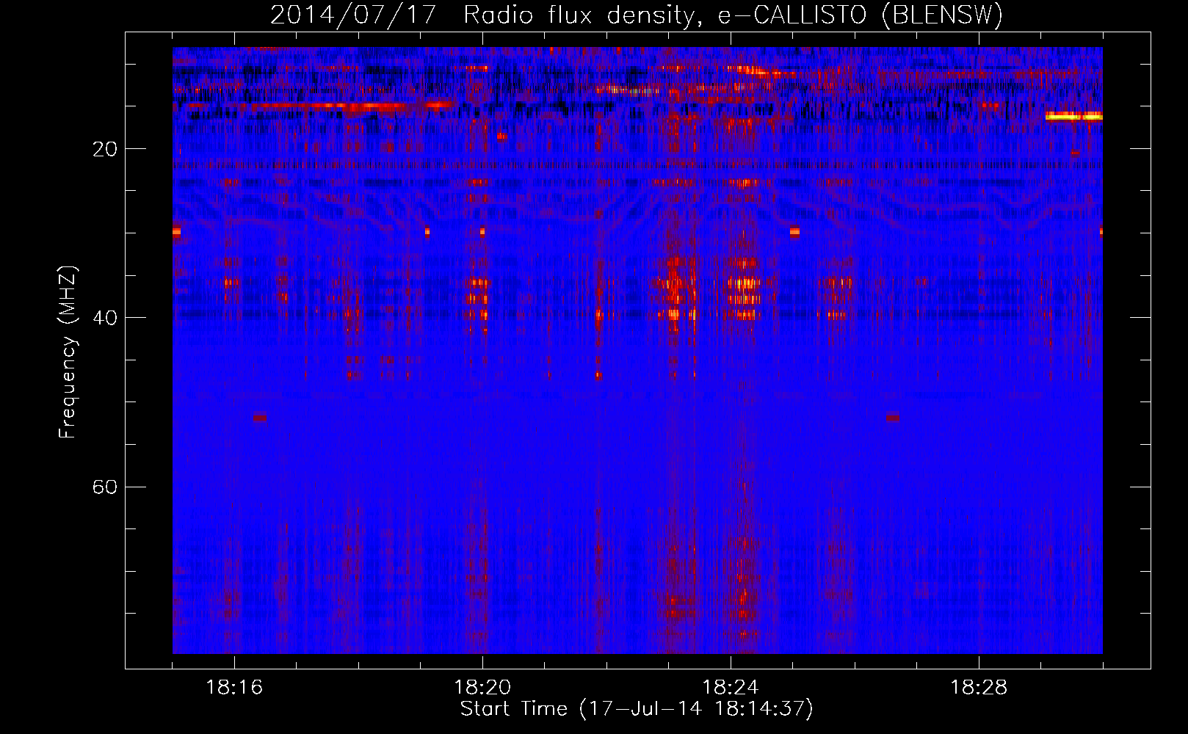
Task: Click the '18:28' time tick label
Action: click(979, 687)
